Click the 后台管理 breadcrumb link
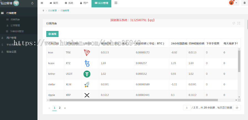Viewport: 248px width, 120px height. (52, 10)
